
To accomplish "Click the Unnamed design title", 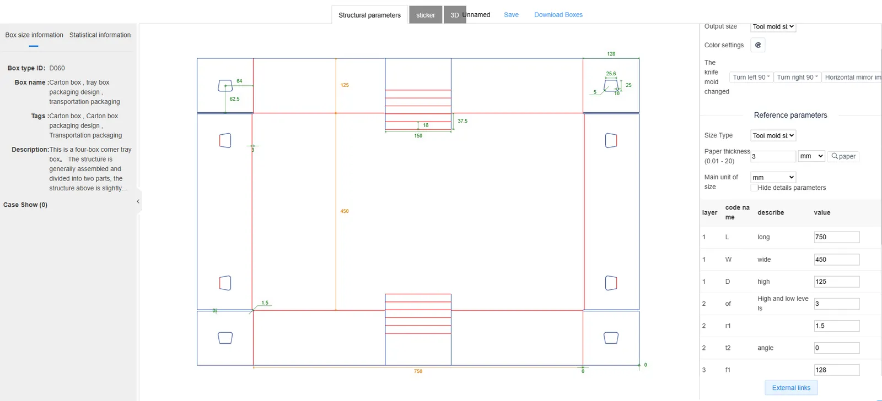I will (476, 15).
